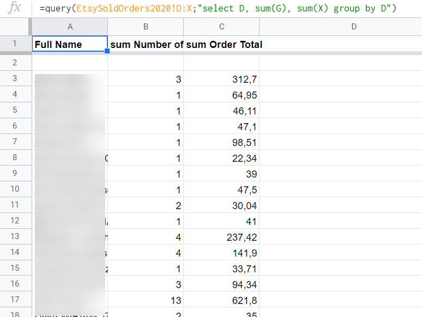Click the fx function icon
This screenshot has height=317, width=422.
coord(14,7)
